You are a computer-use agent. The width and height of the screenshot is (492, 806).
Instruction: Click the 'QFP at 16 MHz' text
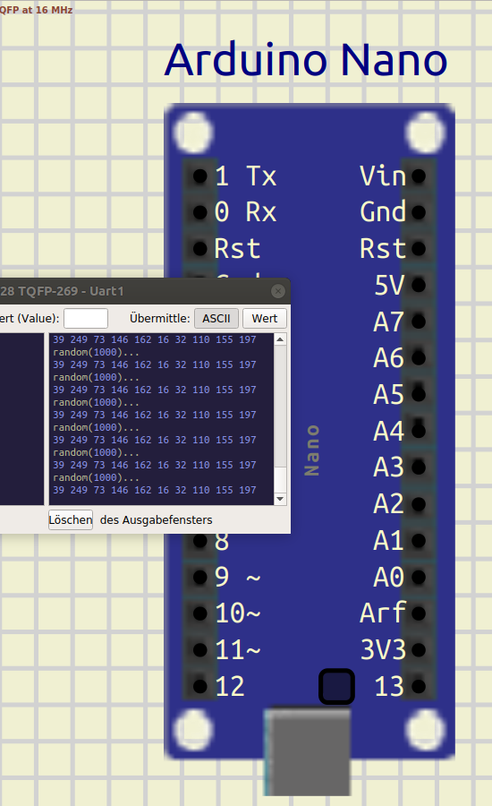pos(37,10)
